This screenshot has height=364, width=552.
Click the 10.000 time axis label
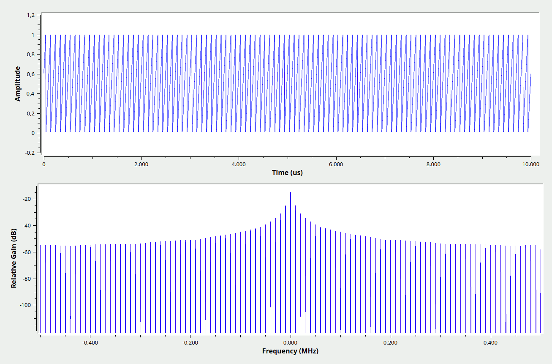click(x=531, y=164)
